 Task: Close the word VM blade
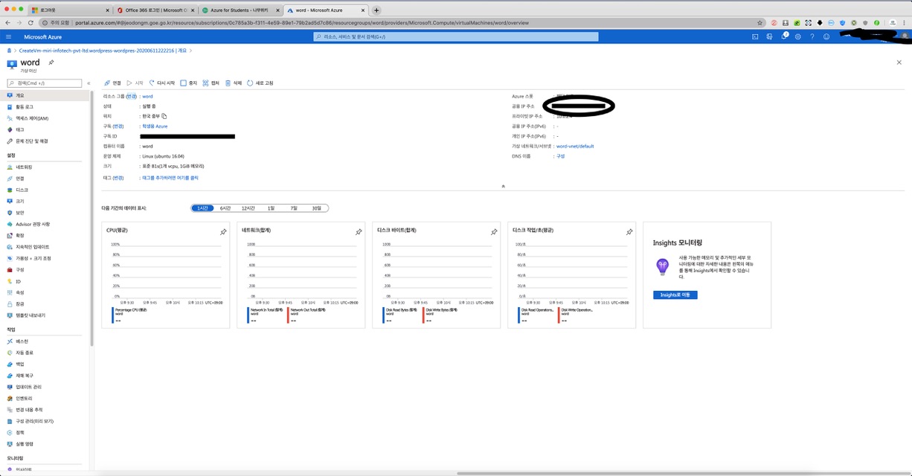coord(899,62)
